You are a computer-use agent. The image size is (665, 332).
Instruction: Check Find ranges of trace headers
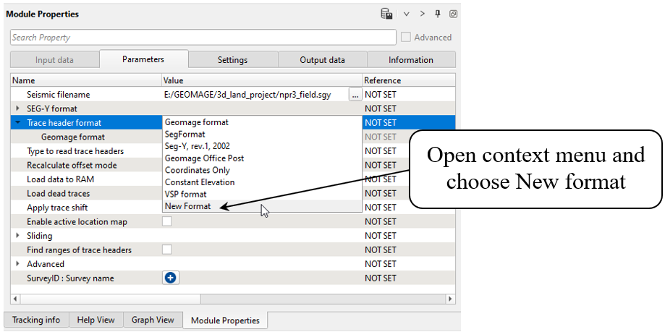coord(167,250)
